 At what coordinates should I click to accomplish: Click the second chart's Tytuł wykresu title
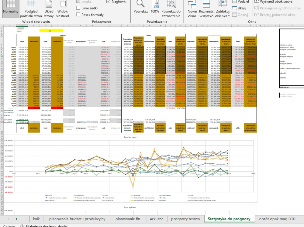[x=130, y=207]
